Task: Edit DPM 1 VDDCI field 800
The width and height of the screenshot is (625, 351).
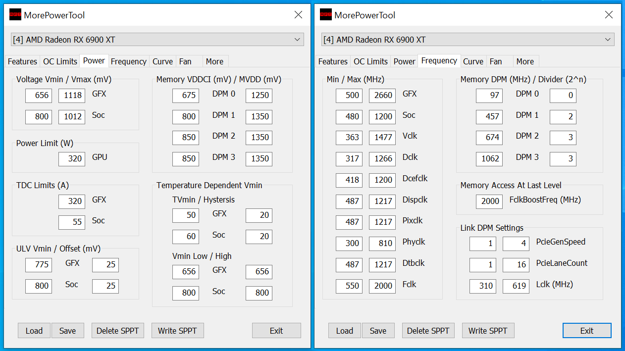Action: [186, 117]
